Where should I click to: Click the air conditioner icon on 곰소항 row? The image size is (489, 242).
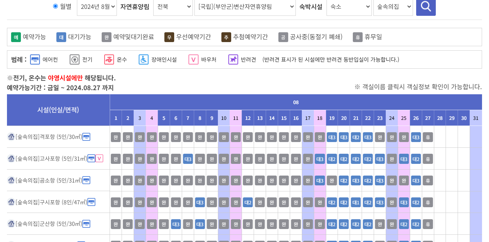[86, 180]
